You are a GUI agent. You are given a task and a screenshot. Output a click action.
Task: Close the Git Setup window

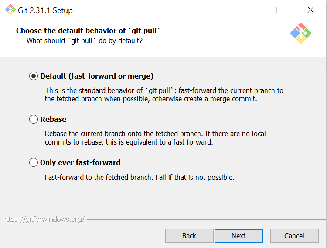310,10
